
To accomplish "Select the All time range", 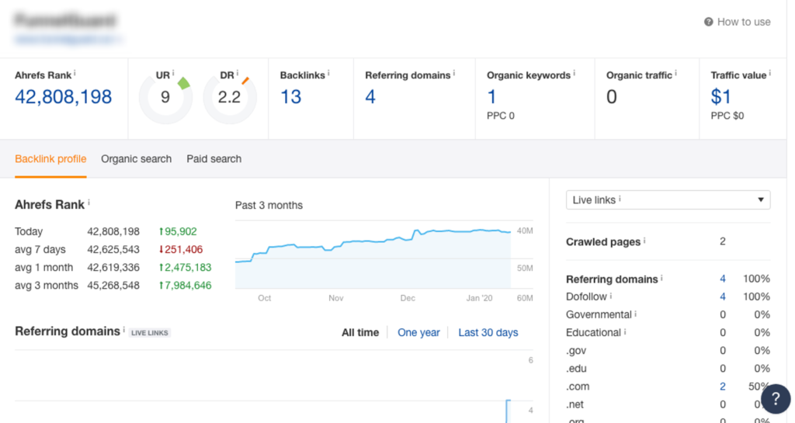I will click(360, 332).
